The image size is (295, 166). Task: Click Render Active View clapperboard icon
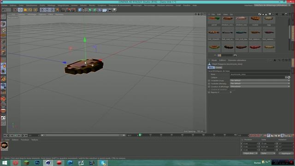(x=64, y=10)
